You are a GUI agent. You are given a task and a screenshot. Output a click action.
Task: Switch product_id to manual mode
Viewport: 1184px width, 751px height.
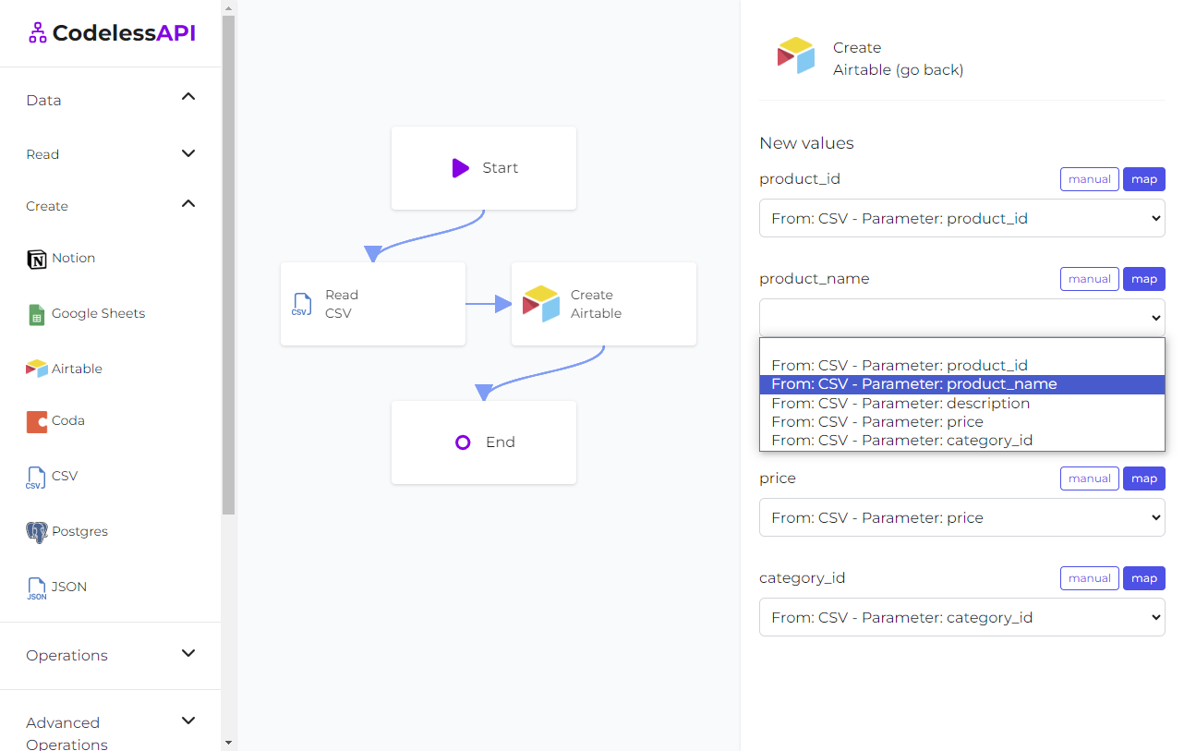pyautogui.click(x=1090, y=179)
